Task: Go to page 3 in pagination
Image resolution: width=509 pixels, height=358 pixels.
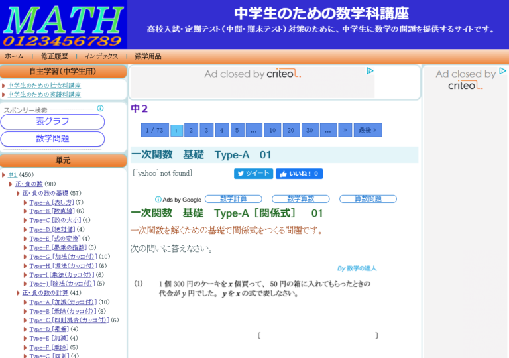Action: coord(207,130)
